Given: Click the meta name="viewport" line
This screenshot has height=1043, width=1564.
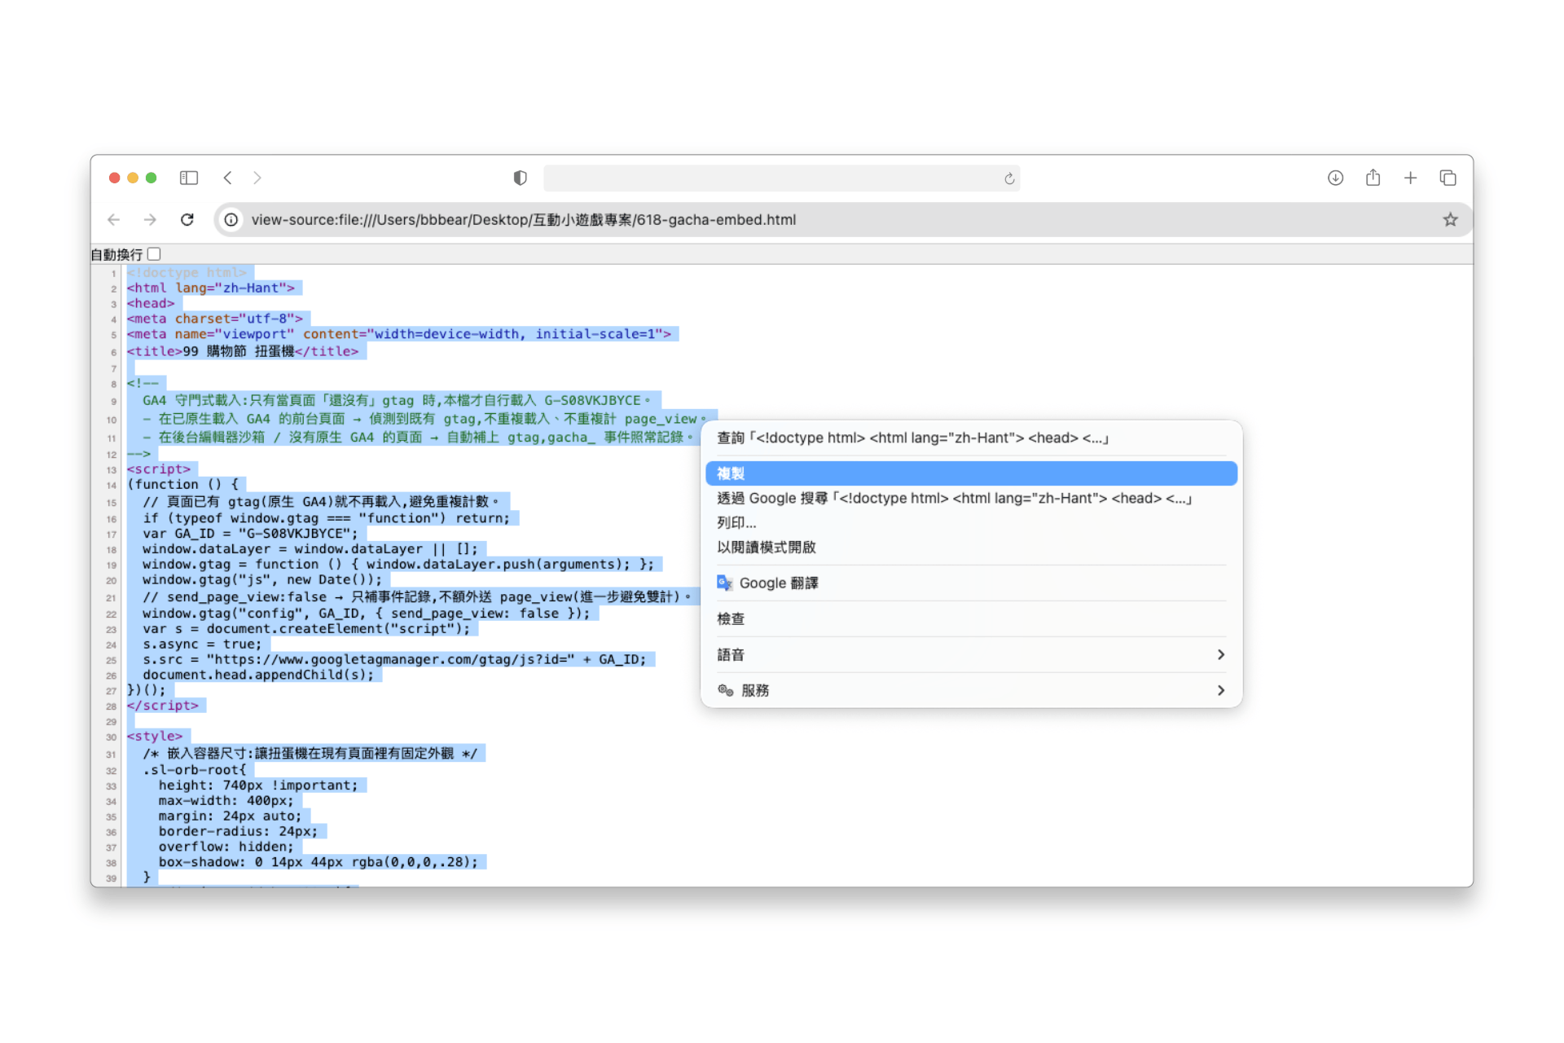Looking at the screenshot, I should coord(398,334).
